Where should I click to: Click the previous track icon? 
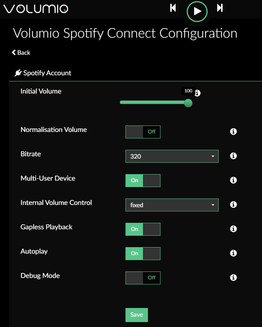173,8
